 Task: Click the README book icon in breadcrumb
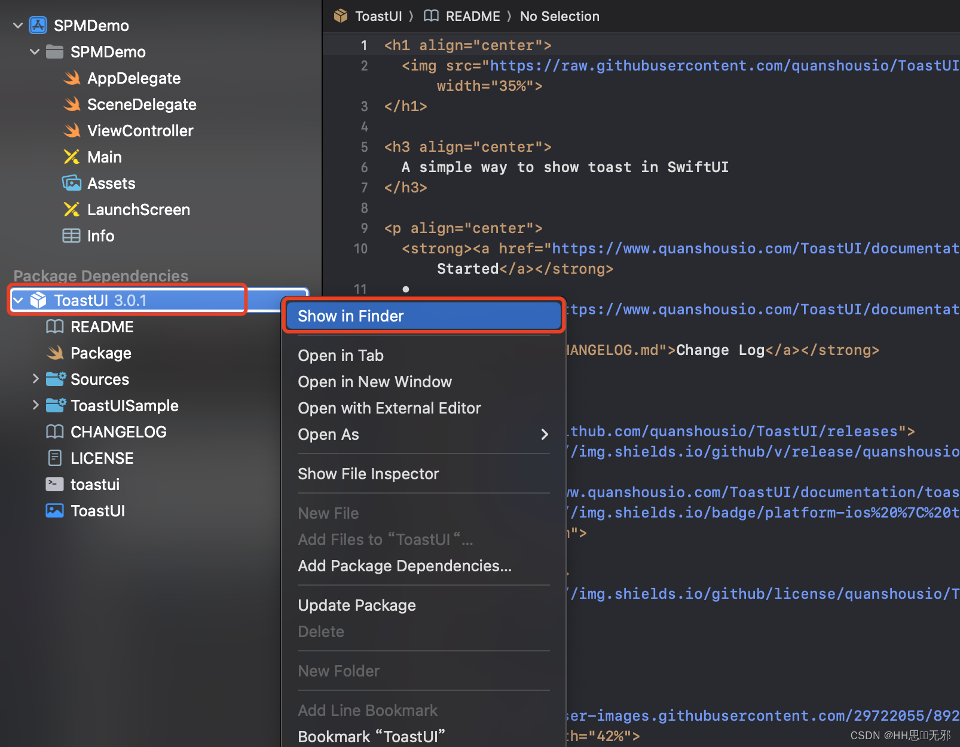(432, 16)
